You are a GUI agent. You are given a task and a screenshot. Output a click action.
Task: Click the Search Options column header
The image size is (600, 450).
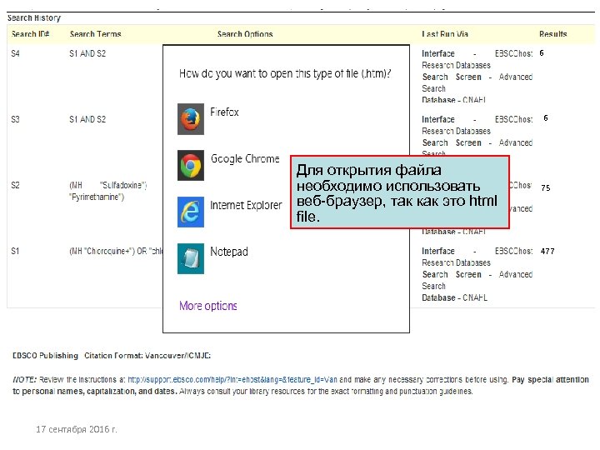pos(245,34)
